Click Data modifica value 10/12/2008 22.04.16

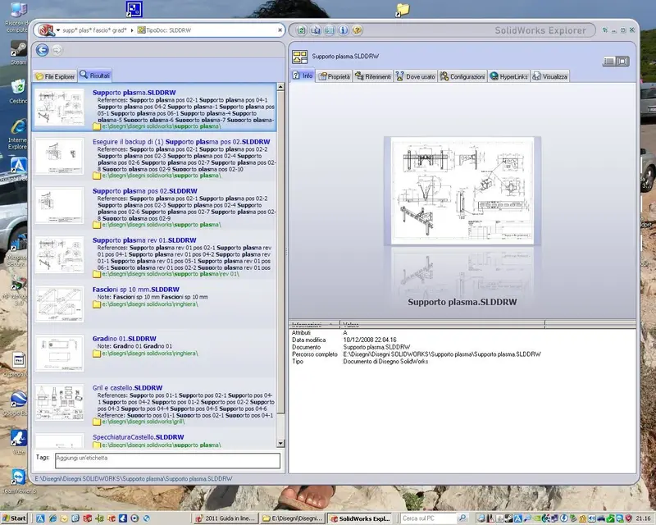click(370, 340)
